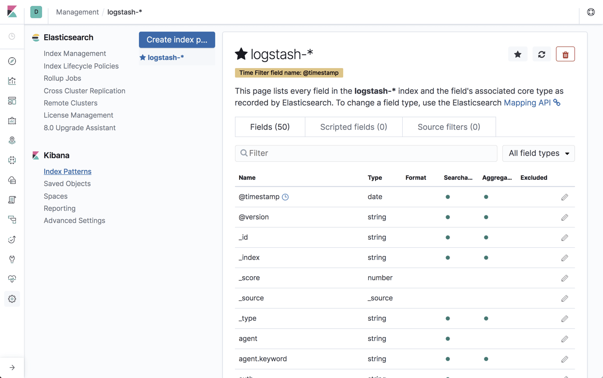This screenshot has height=378, width=603.
Task: Open Visualize via the bar chart sidebar icon
Action: pyautogui.click(x=12, y=81)
